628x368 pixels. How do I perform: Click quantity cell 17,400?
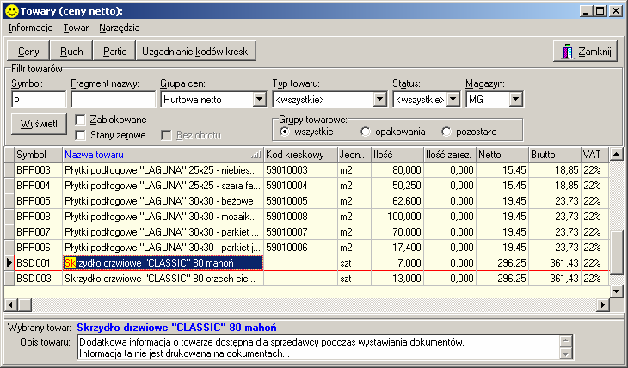397,248
